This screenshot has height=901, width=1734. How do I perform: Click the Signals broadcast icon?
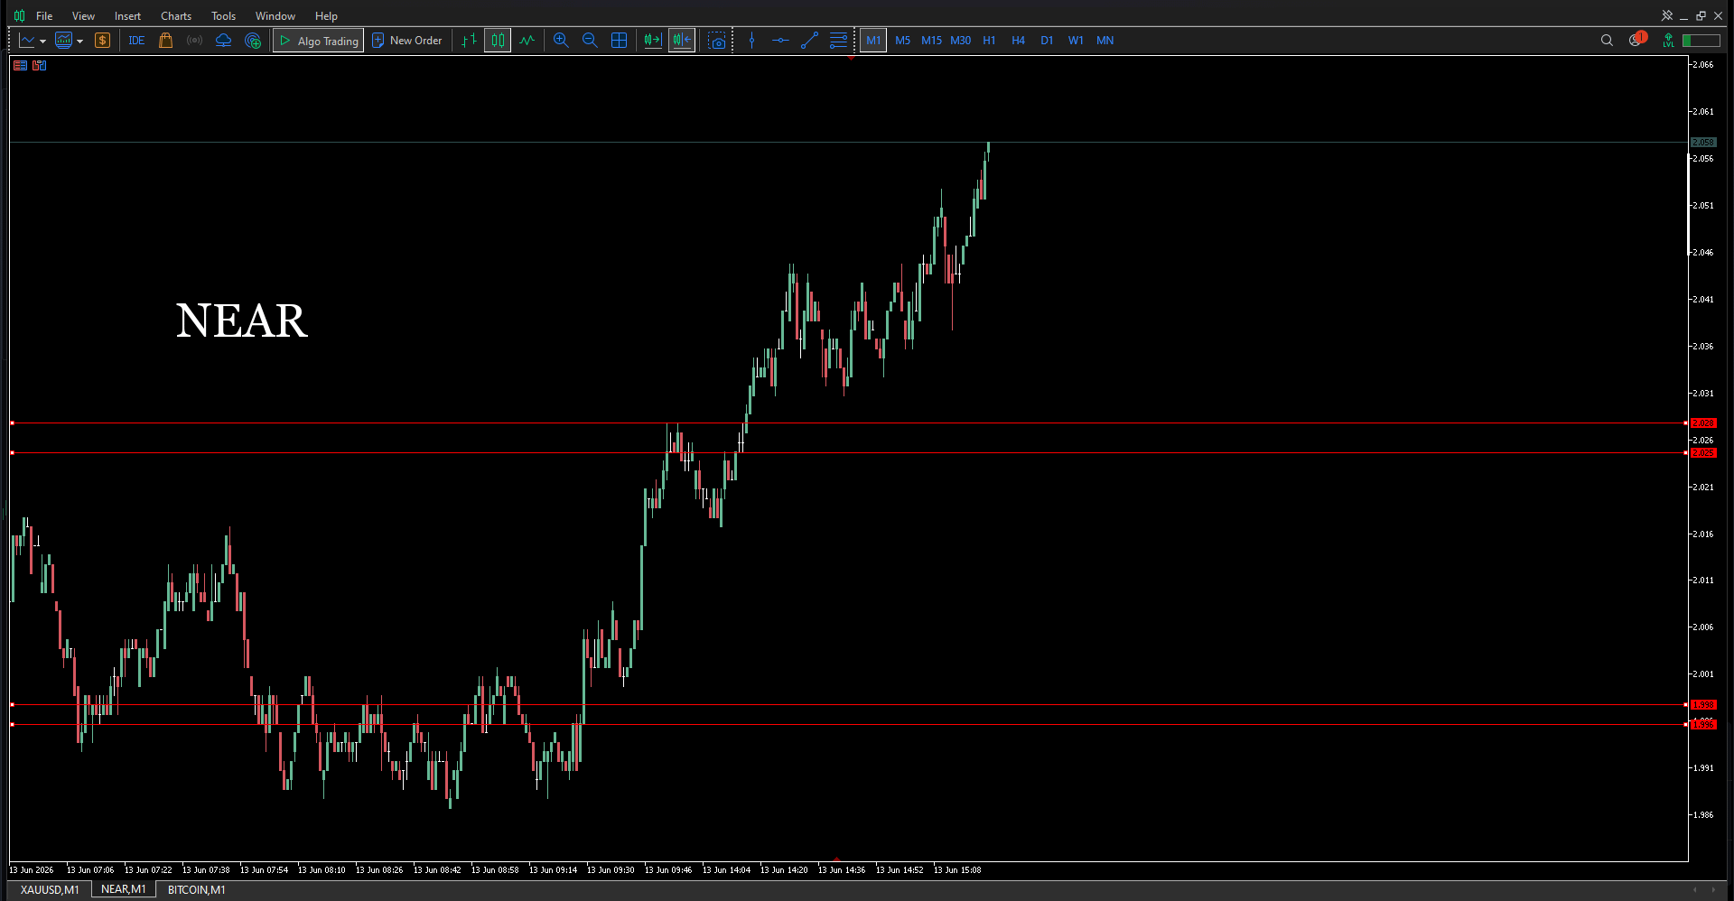194,41
